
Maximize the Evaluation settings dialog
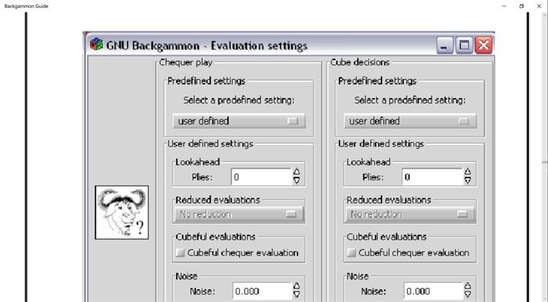[x=464, y=45]
